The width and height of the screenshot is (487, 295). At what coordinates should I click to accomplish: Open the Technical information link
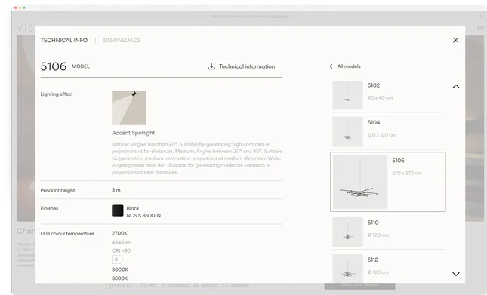(x=247, y=66)
